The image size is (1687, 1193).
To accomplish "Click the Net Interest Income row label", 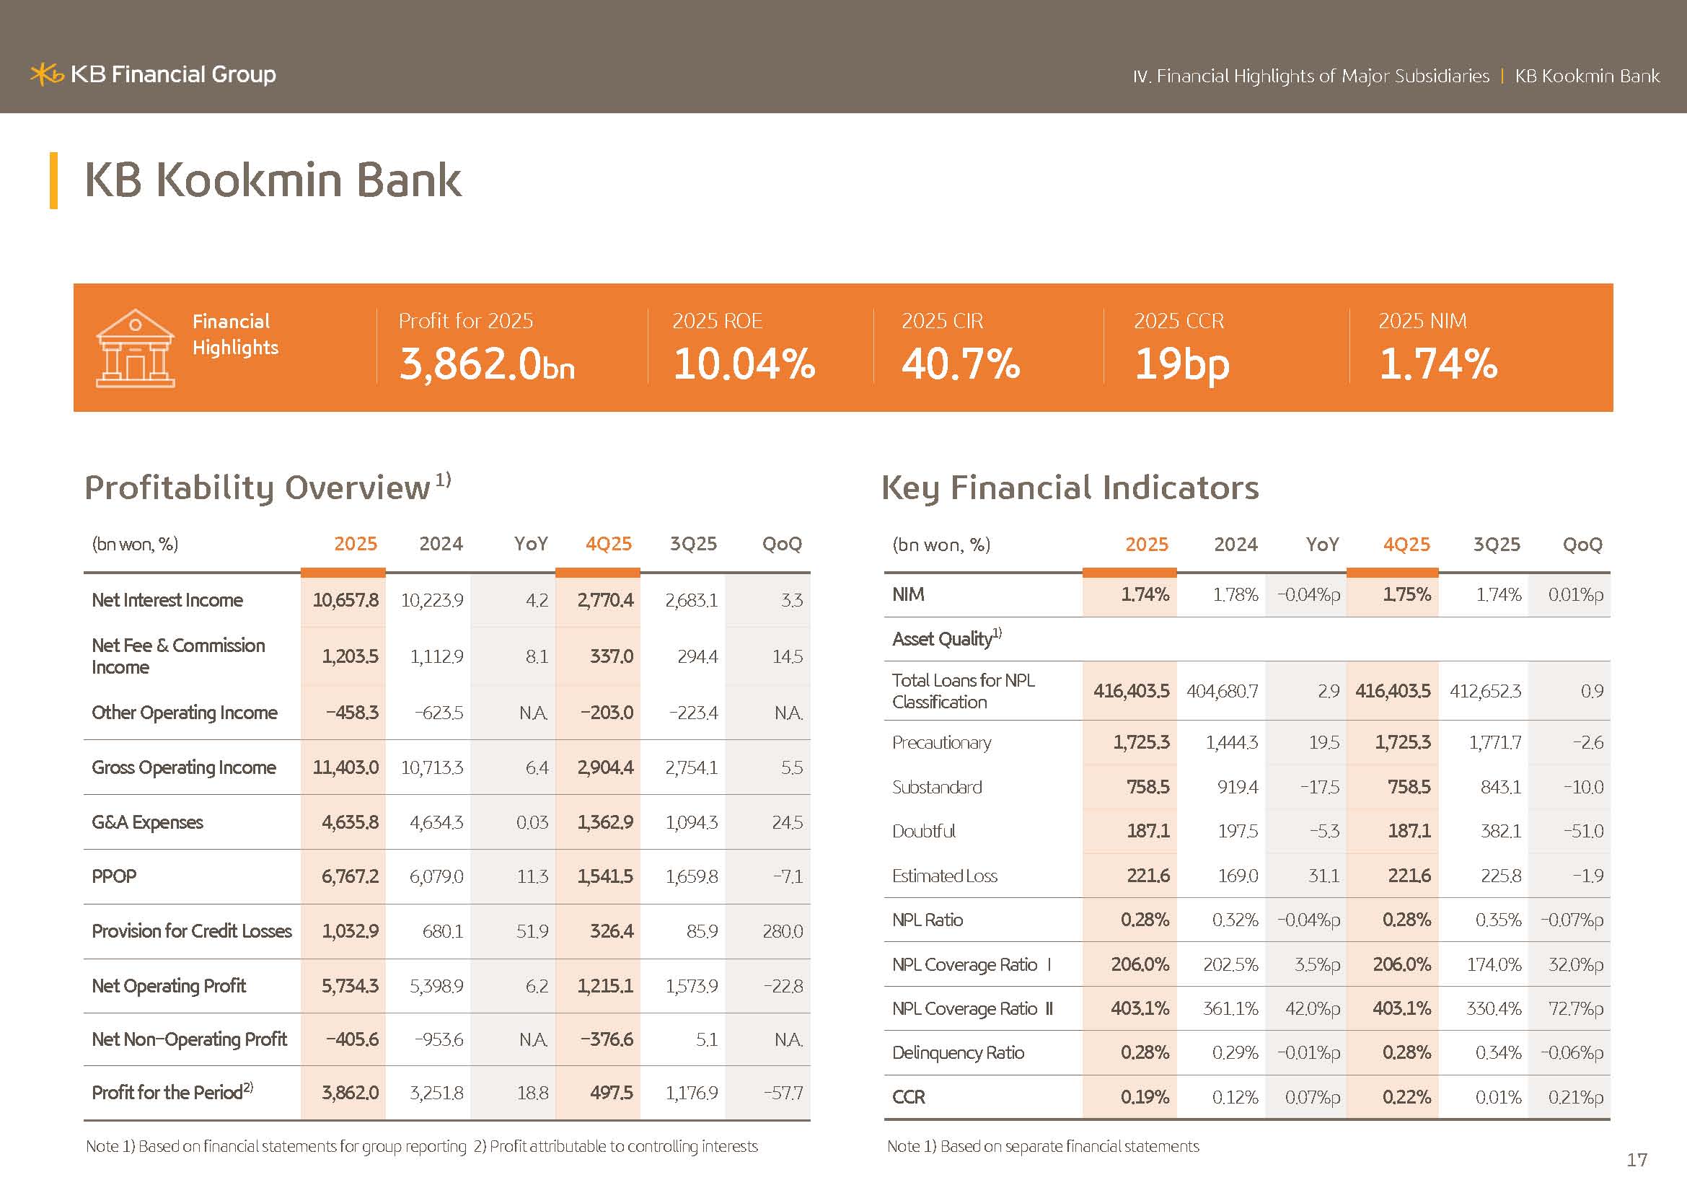I will point(167,600).
